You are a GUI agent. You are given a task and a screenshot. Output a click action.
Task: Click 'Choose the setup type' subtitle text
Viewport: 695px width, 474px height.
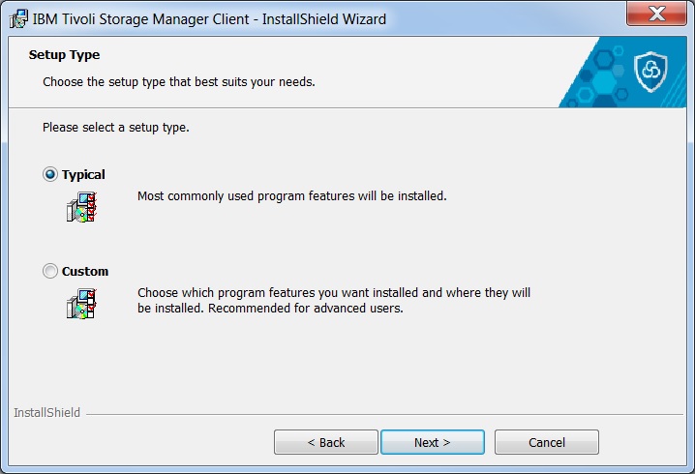pyautogui.click(x=179, y=82)
